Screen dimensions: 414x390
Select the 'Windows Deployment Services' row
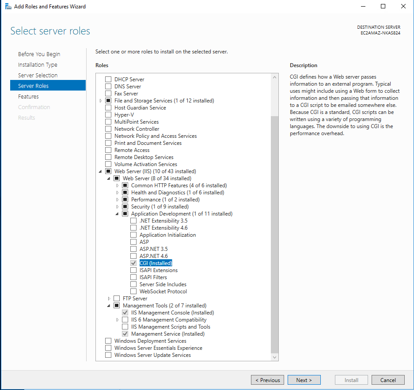coord(150,341)
